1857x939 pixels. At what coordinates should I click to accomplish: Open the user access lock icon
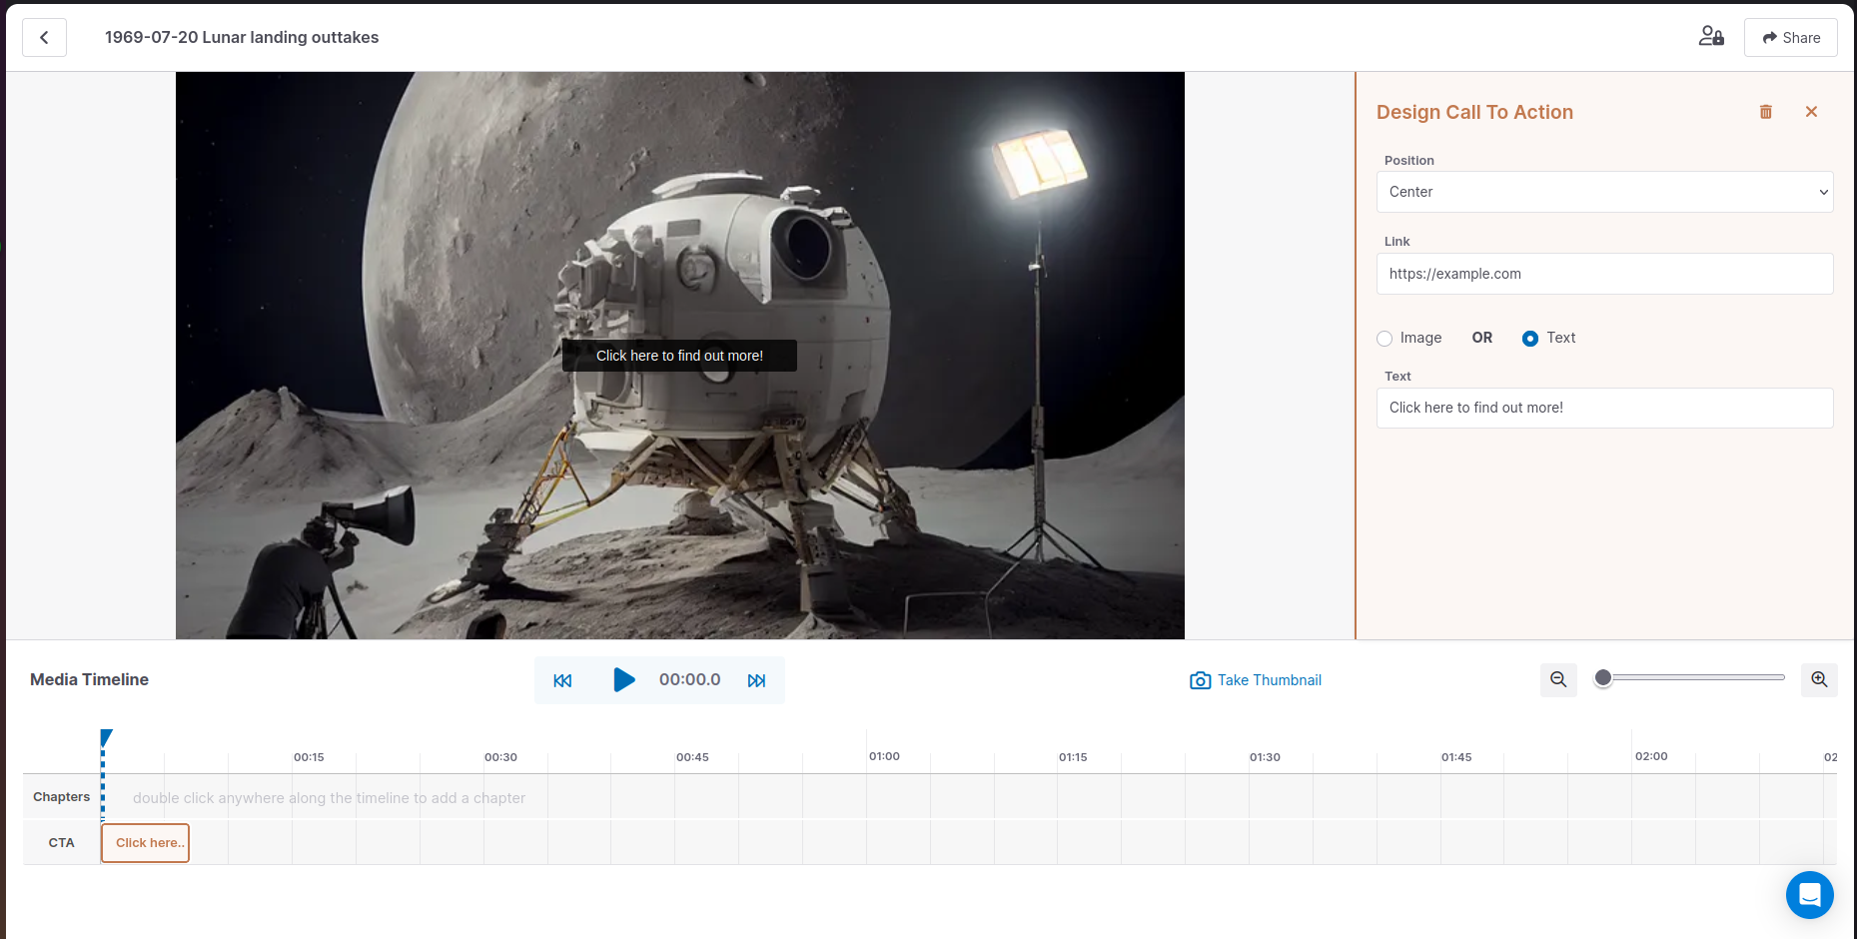tap(1711, 37)
